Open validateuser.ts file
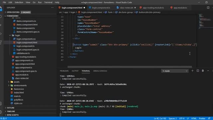Image resolution: width=213 pixels, height=120 pixels. pyautogui.click(x=23, y=53)
